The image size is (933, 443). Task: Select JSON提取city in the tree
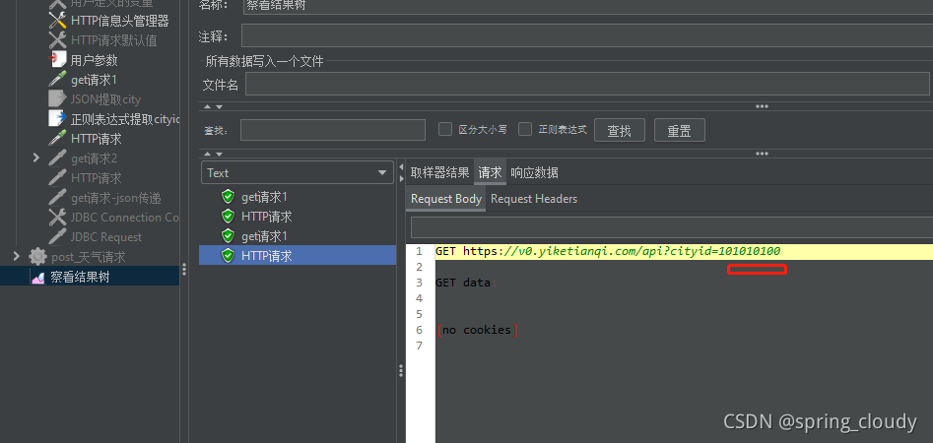tap(105, 99)
